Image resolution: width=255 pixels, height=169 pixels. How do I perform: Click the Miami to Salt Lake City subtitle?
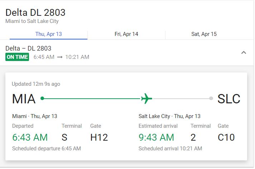click(32, 21)
